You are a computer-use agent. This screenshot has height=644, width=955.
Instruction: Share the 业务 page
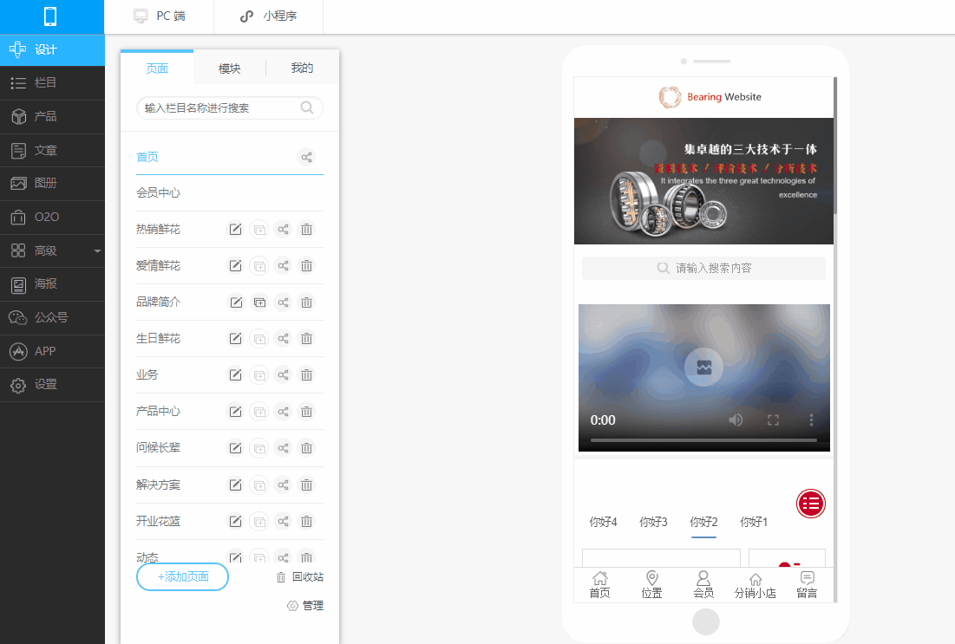284,375
